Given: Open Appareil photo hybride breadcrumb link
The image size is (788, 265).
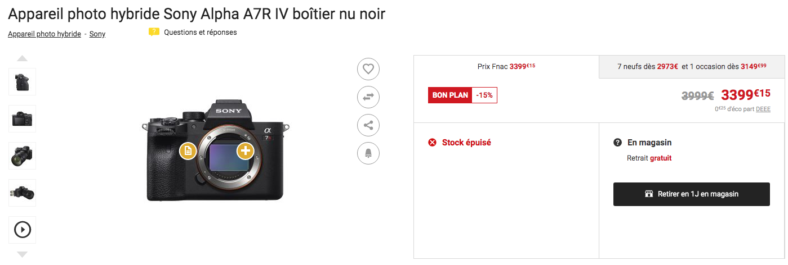Looking at the screenshot, I should [44, 34].
